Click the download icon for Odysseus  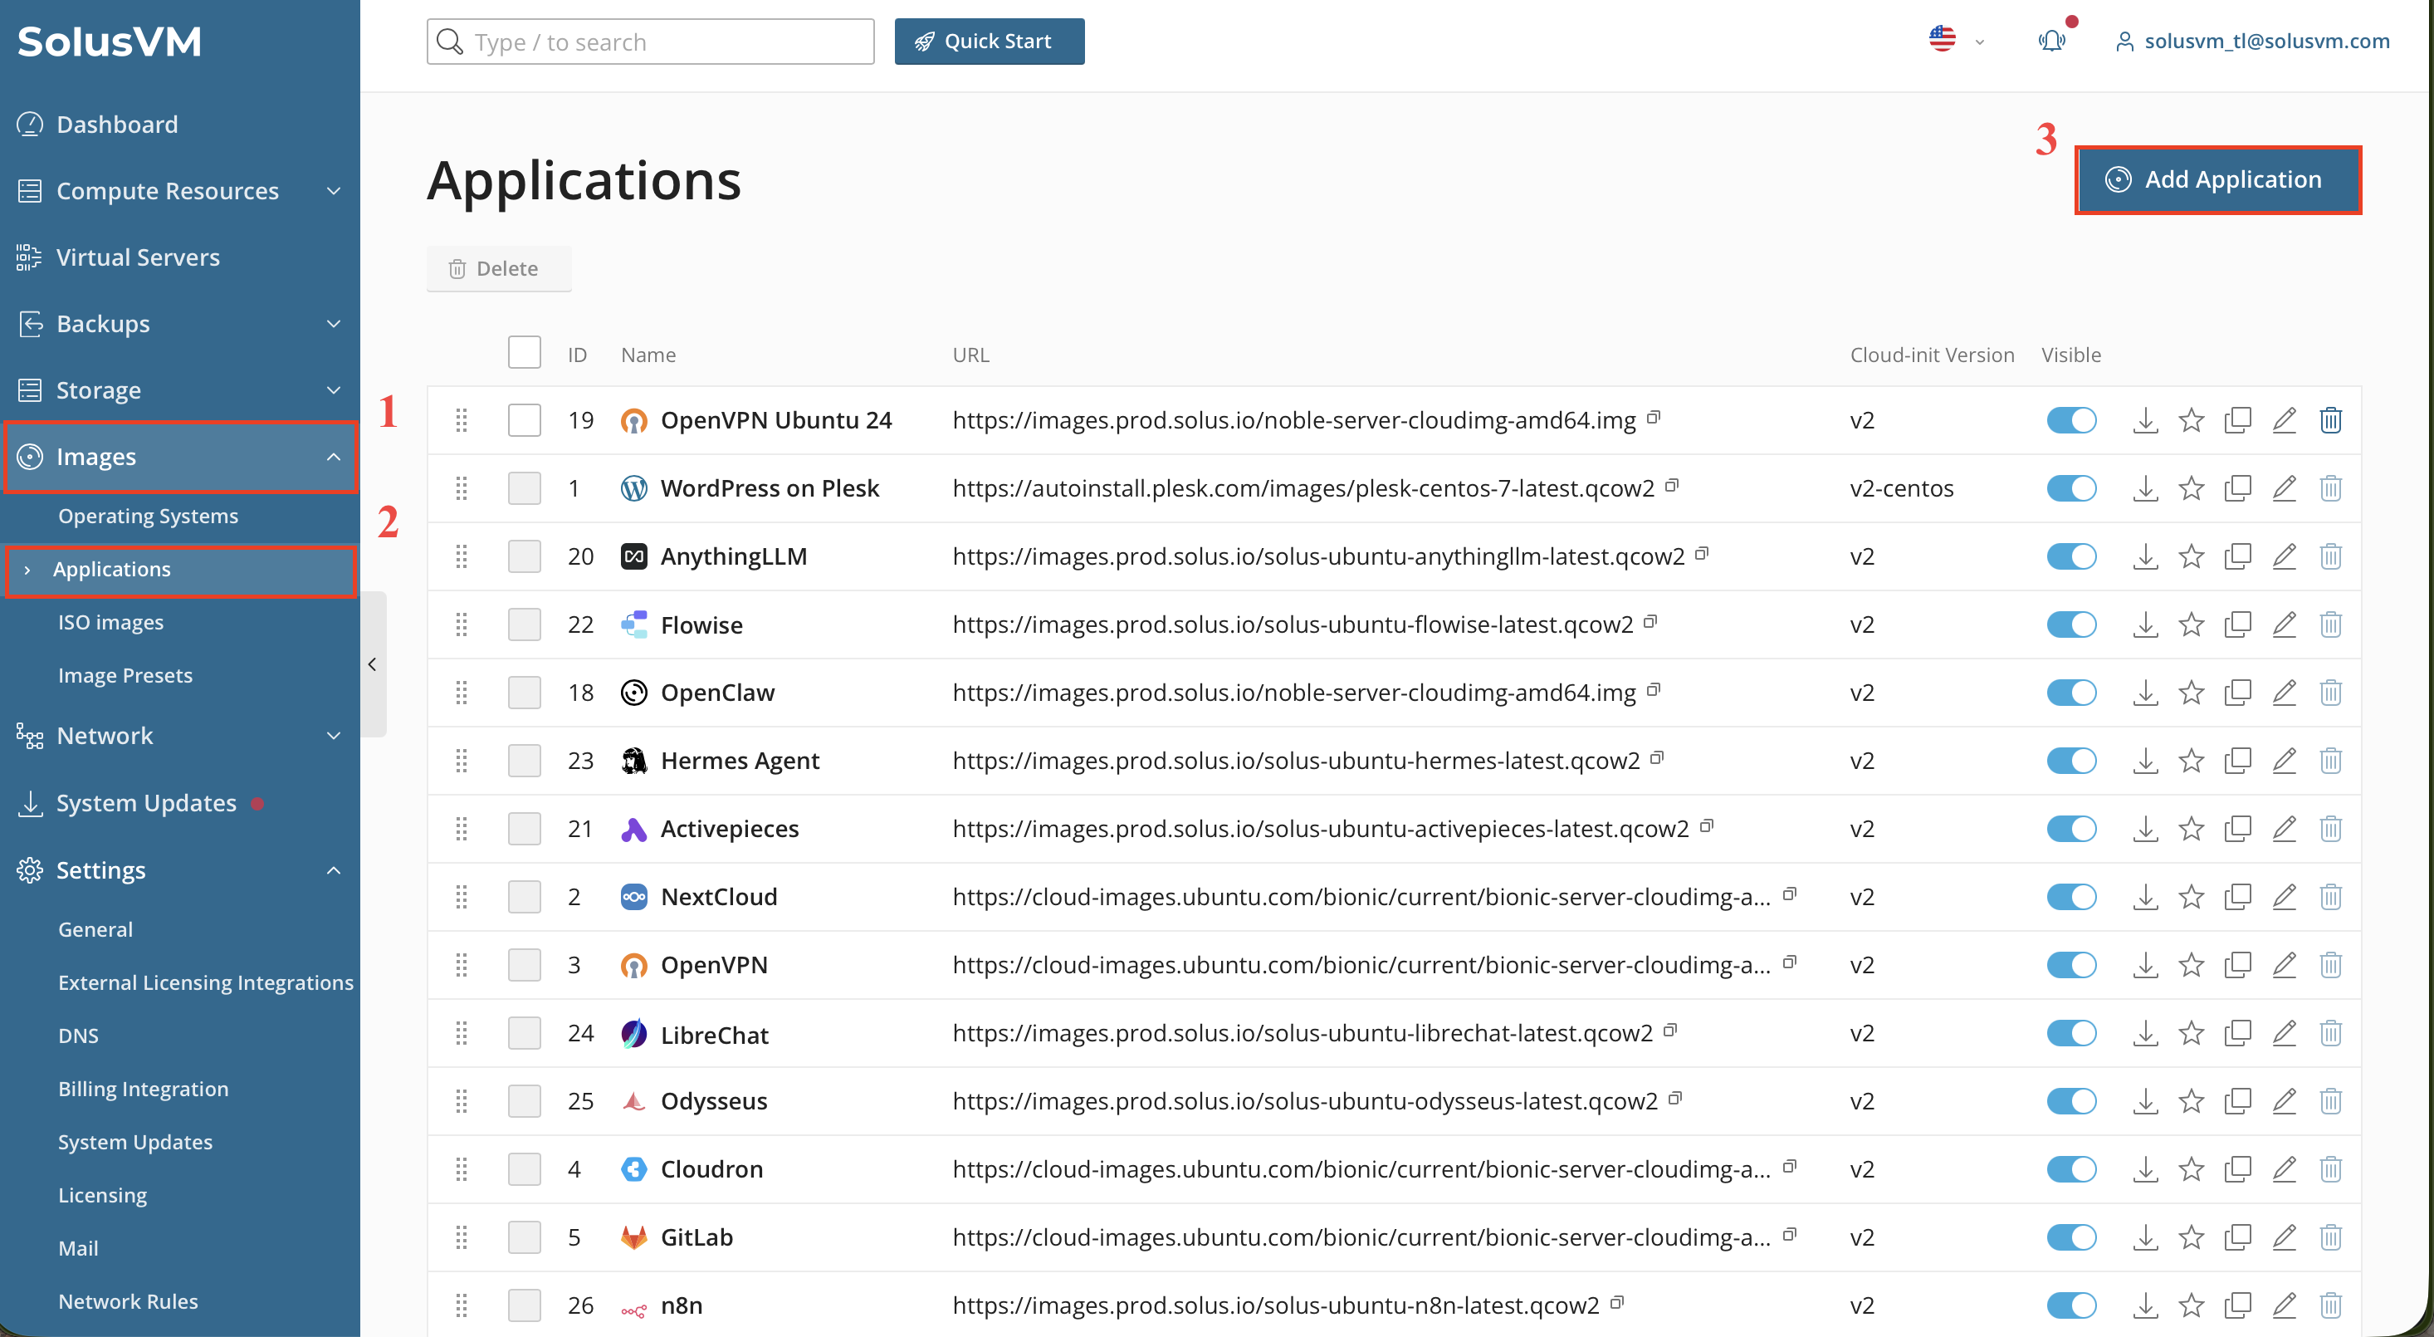tap(2145, 1101)
